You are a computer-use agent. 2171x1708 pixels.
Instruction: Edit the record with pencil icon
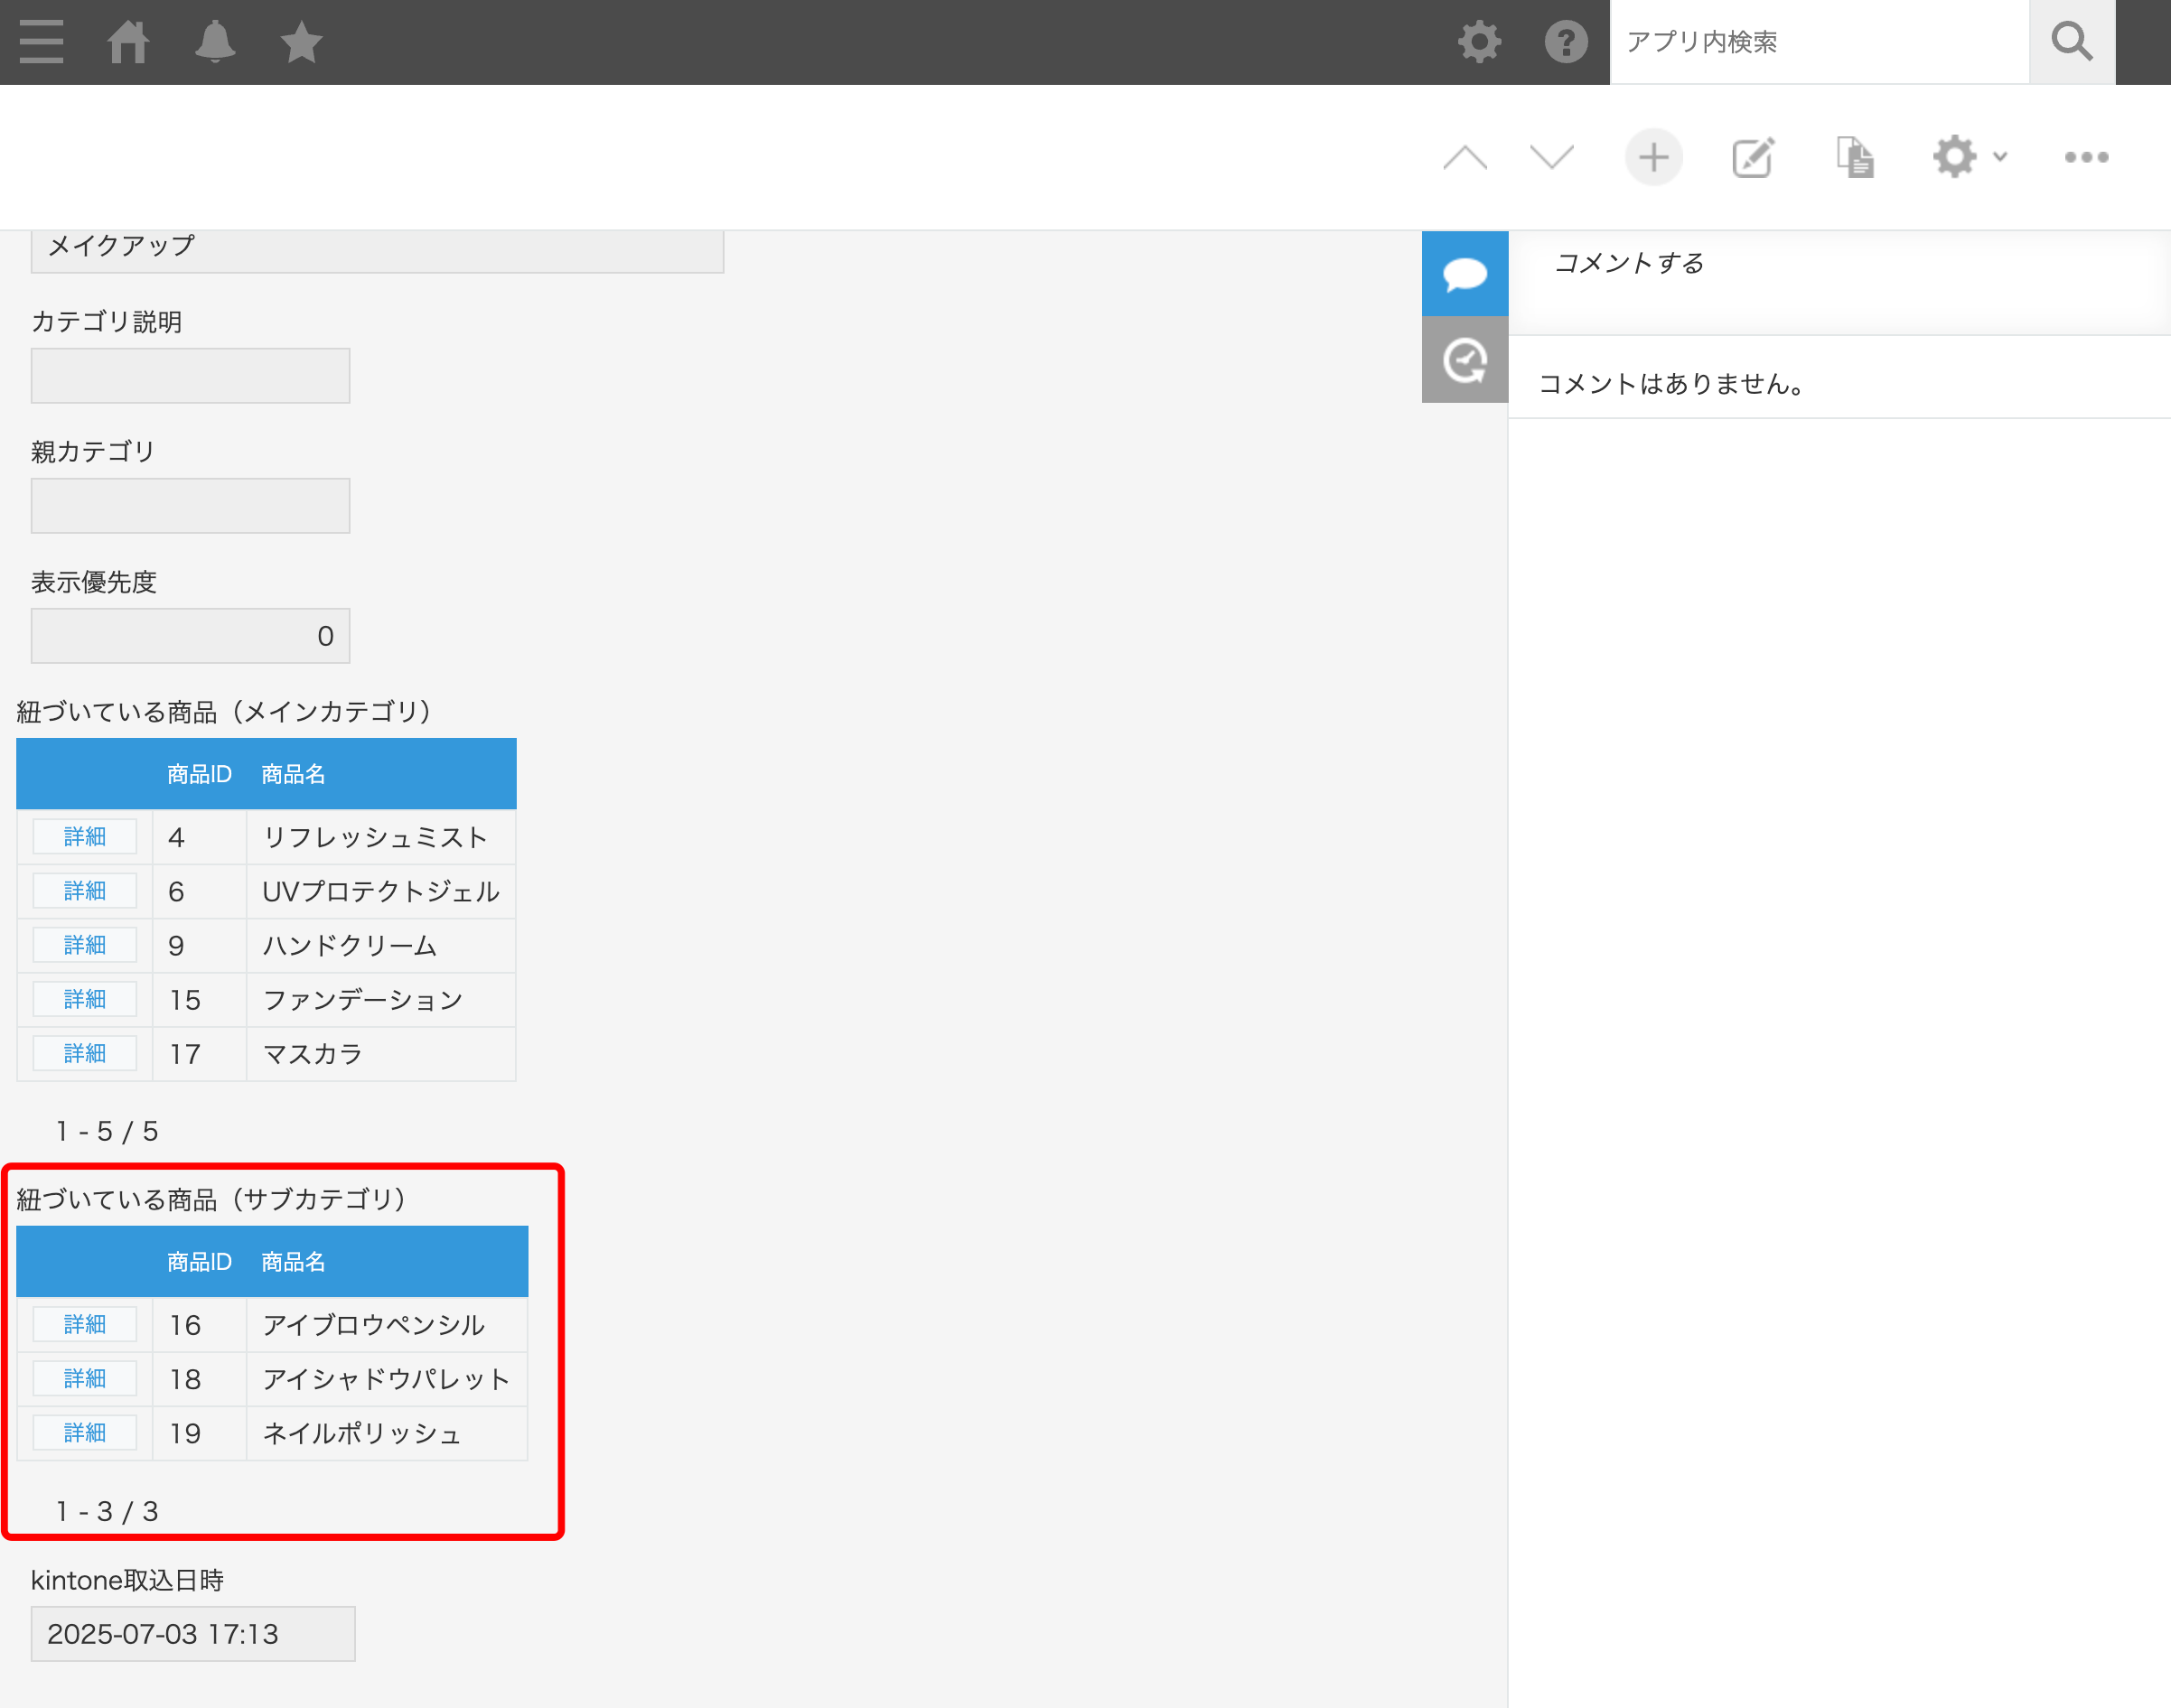(x=1753, y=157)
